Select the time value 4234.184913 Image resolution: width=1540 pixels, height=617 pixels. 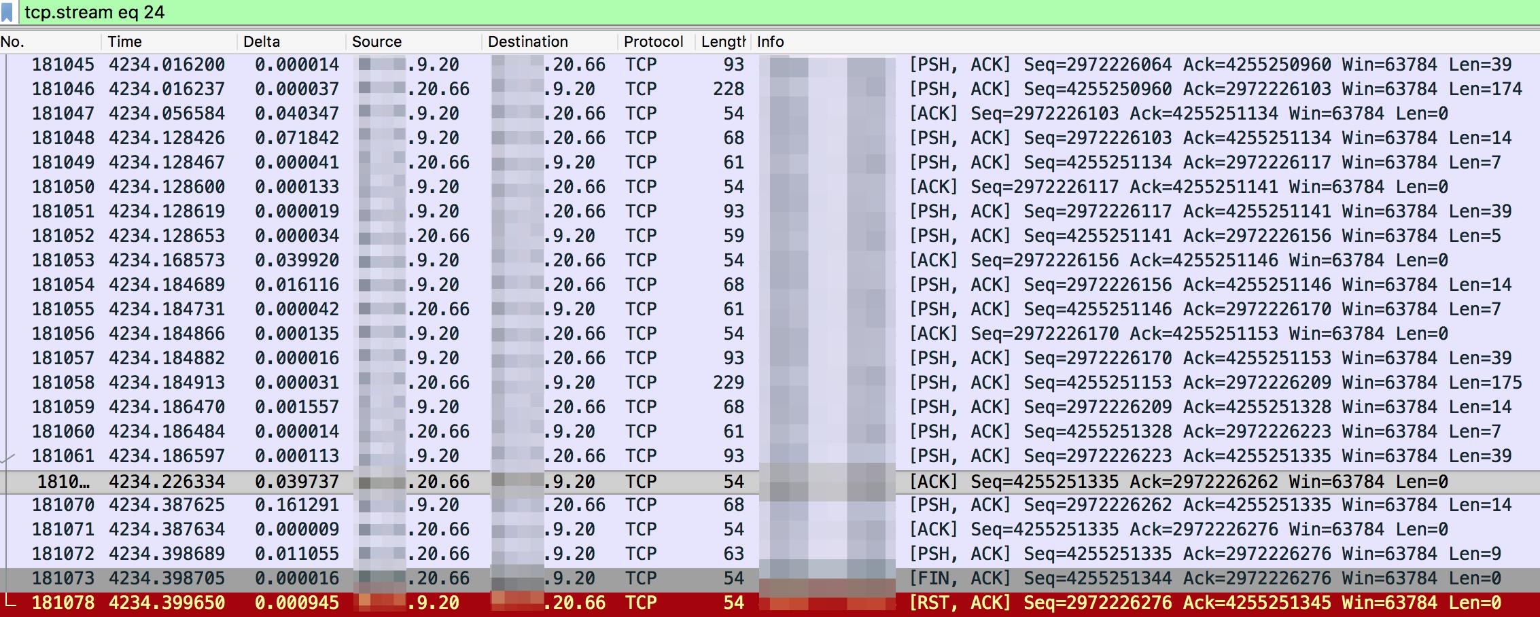tap(167, 383)
